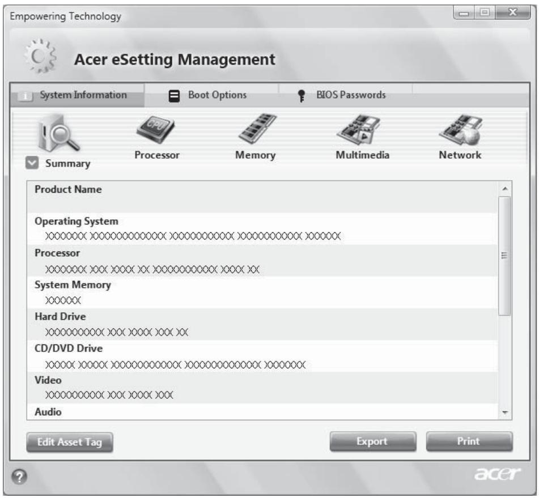
Task: Click the Summary label text
Action: click(67, 164)
